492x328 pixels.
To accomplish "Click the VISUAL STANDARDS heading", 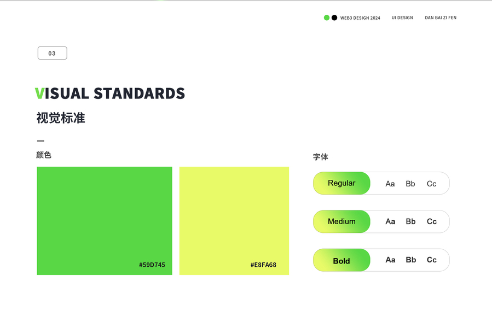I will pyautogui.click(x=110, y=93).
